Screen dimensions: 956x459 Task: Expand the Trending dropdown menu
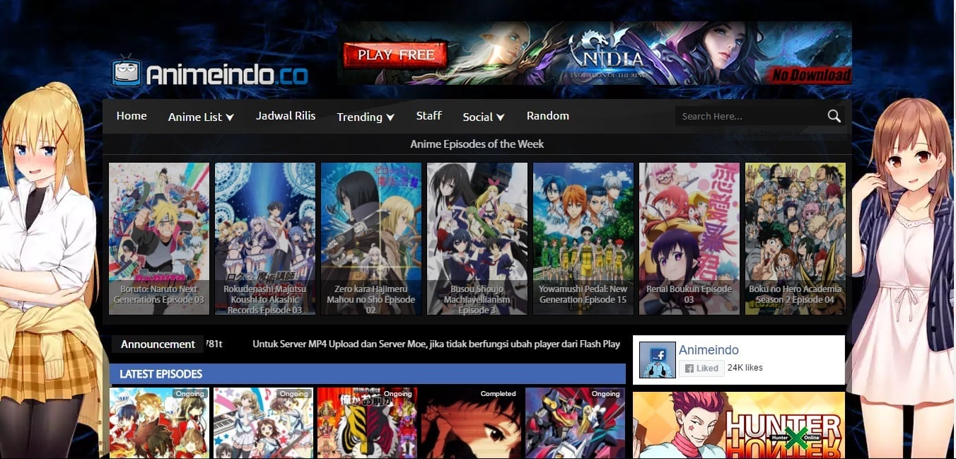coord(366,117)
